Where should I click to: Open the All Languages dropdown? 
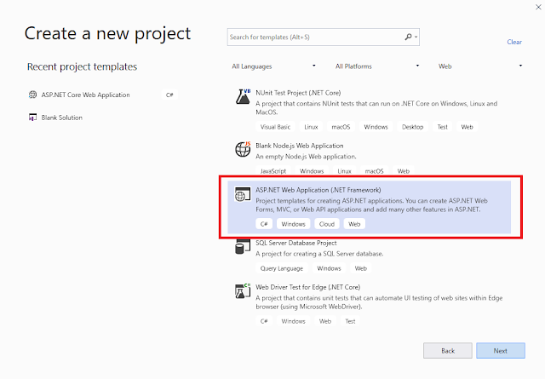(x=274, y=66)
